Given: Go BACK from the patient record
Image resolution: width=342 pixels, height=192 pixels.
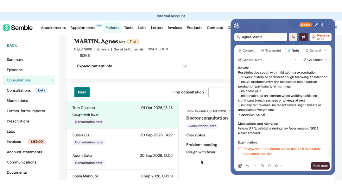Looking at the screenshot, I should click(x=12, y=45).
